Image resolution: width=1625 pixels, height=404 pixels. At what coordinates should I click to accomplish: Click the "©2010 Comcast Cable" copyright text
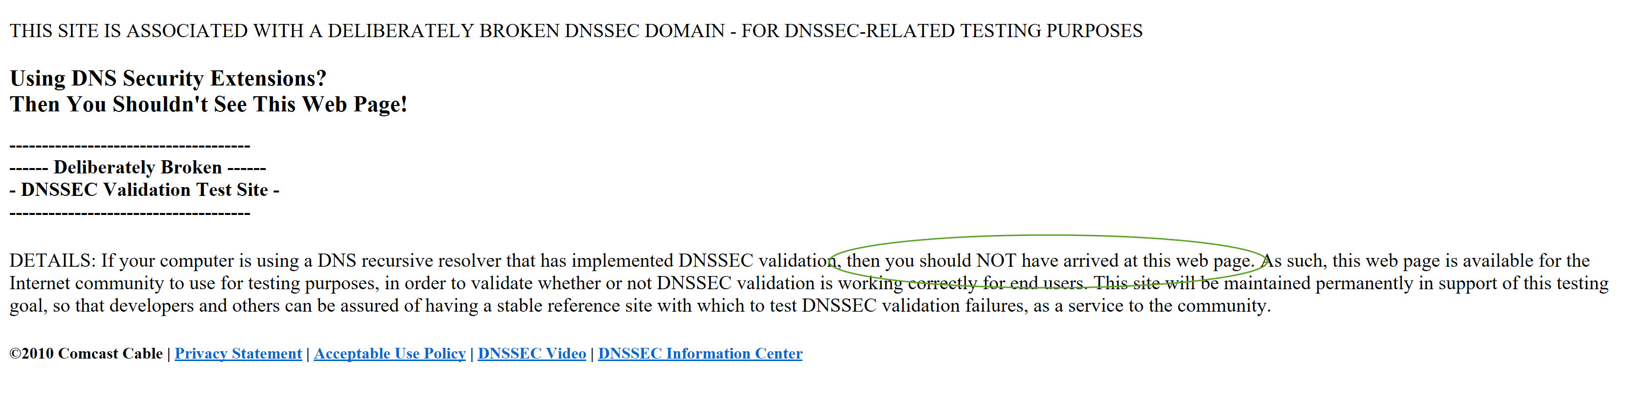[86, 354]
